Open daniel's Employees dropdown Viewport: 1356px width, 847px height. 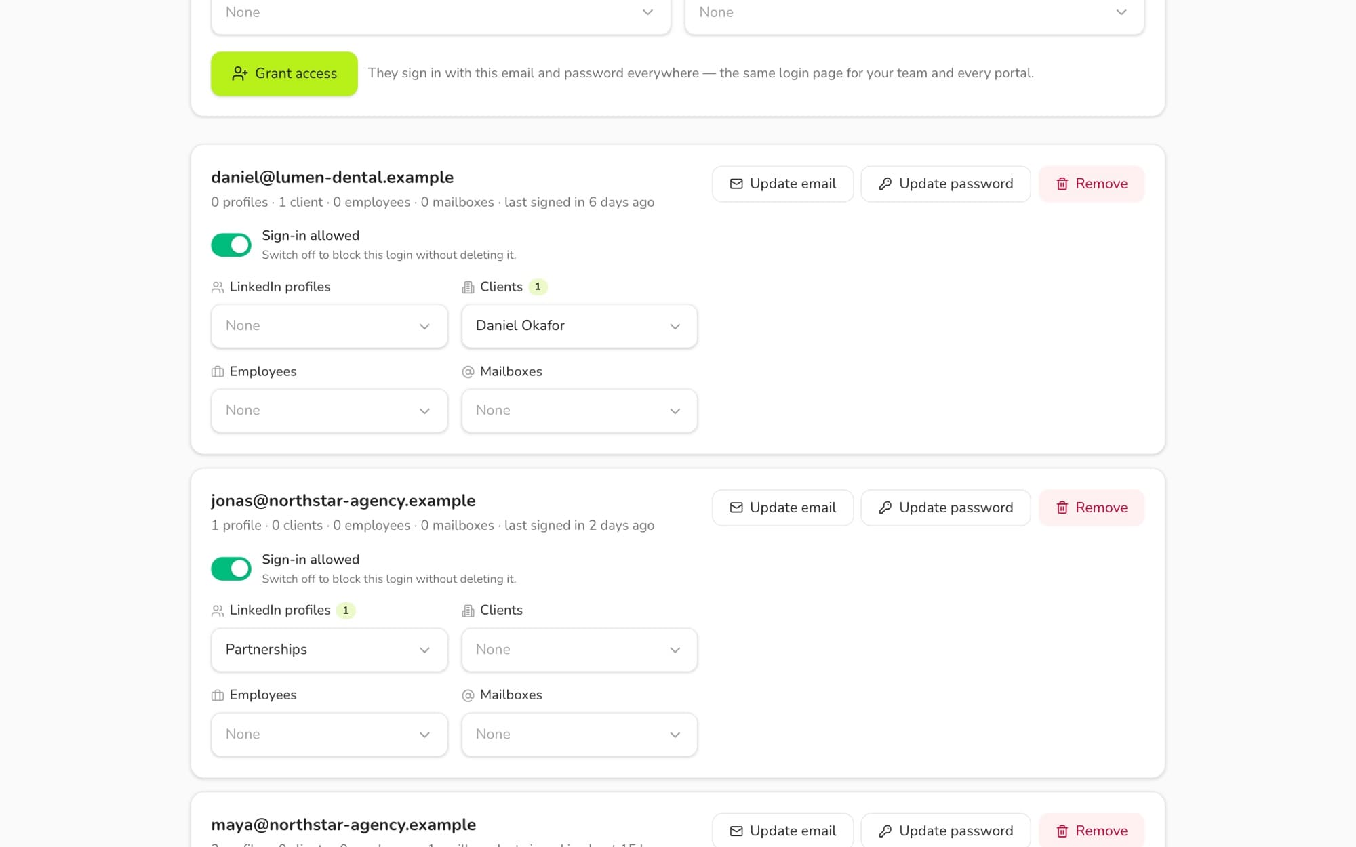(x=330, y=411)
